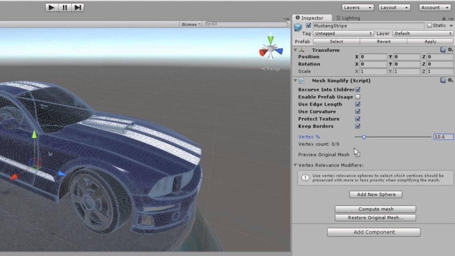This screenshot has width=455, height=256.
Task: Click the cube icon next to MustangStripe name
Action: (298, 25)
